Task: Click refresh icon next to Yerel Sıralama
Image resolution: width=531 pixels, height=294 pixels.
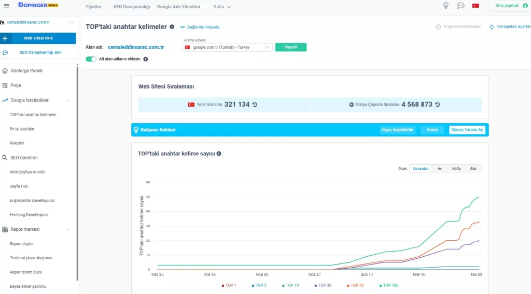Action: [255, 105]
